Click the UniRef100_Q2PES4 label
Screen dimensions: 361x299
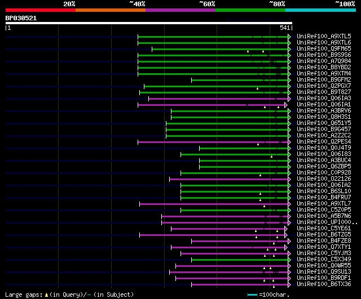[x=324, y=142]
